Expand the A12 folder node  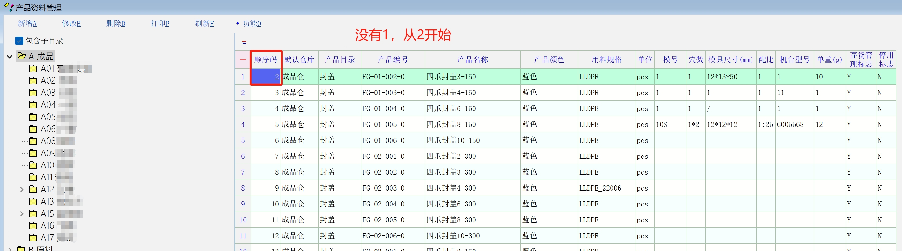pos(22,190)
